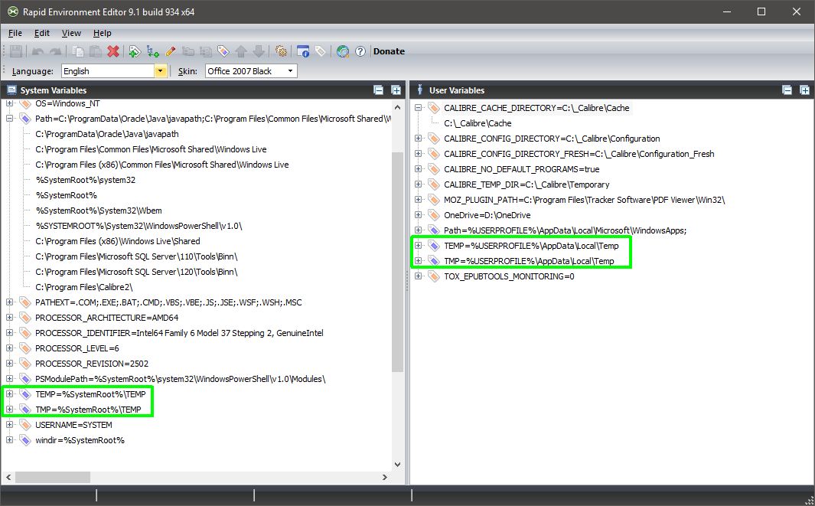Select the OS=Windows_NT variable
This screenshot has height=506, width=815.
click(67, 103)
